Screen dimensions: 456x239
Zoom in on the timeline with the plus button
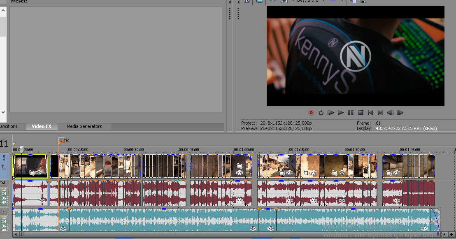pyautogui.click(x=451, y=234)
